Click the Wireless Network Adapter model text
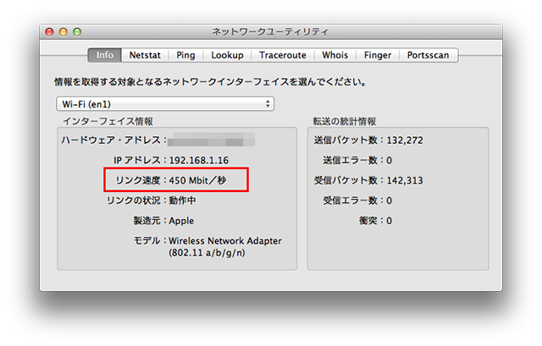The image size is (542, 346). (x=225, y=241)
